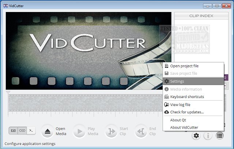Click the Start Clip button

112,131
